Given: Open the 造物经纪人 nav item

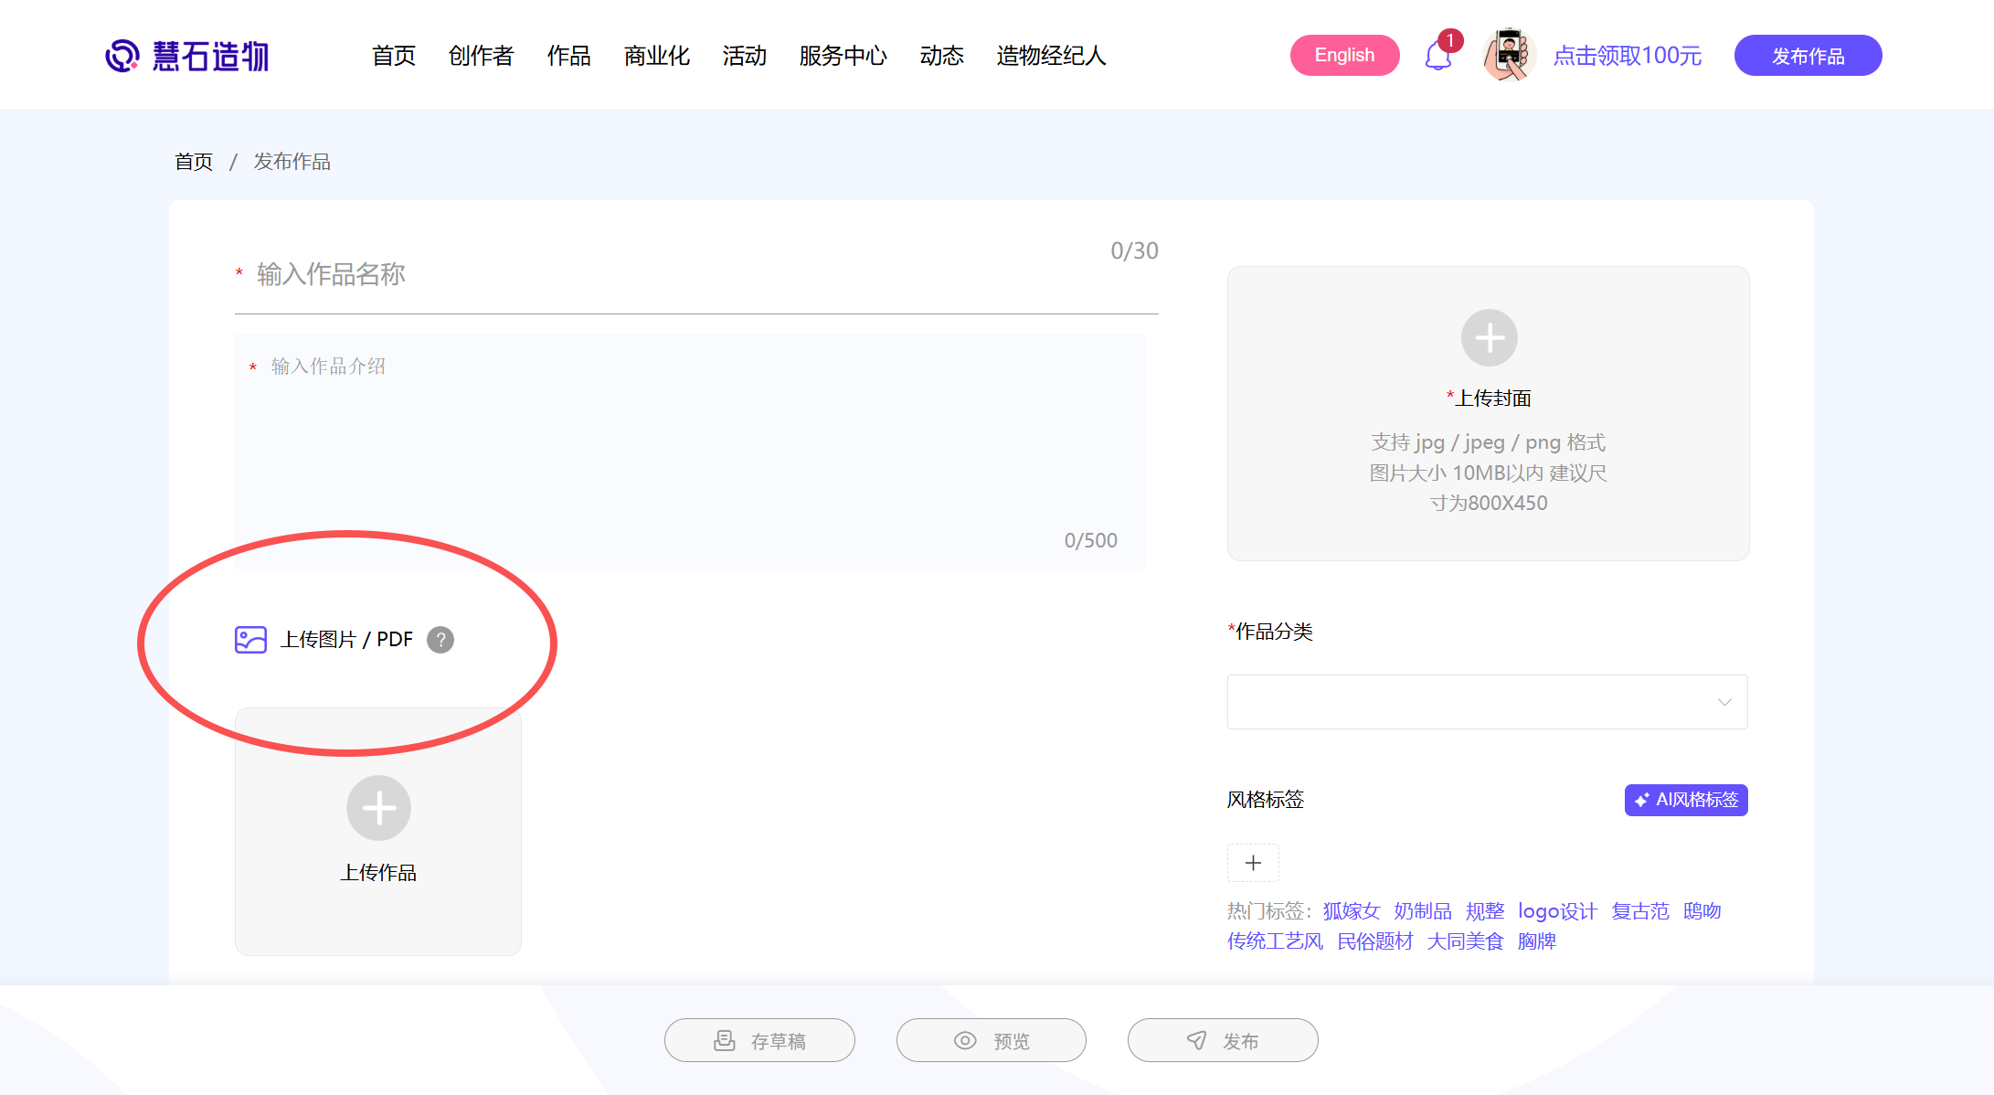Looking at the screenshot, I should (x=1051, y=56).
